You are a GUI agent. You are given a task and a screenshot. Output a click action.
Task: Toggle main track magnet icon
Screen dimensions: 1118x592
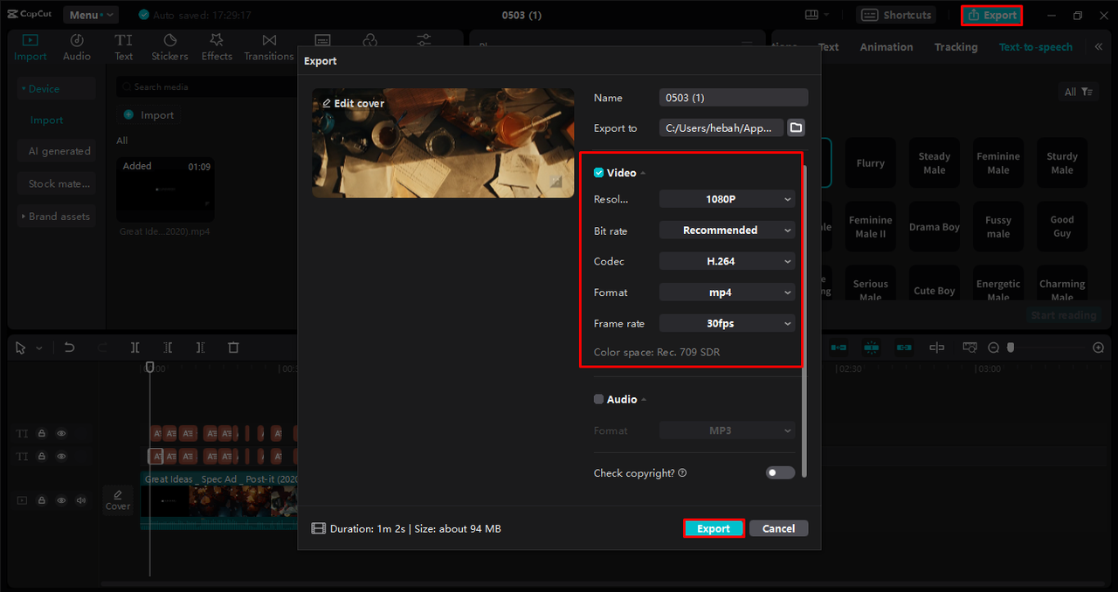838,348
